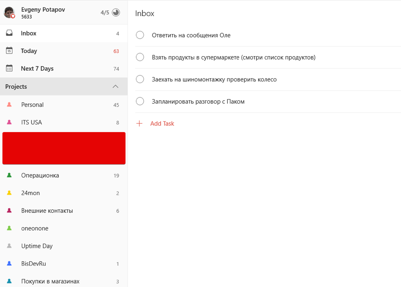Viewport: 401px width, 287px height.
Task: Mark Заехать на шиномонтажку task done
Action: (x=140, y=79)
